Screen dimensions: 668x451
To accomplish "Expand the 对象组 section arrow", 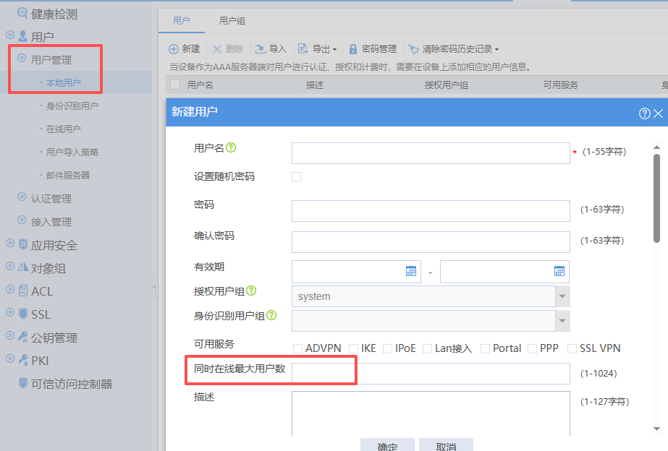I will [10, 267].
